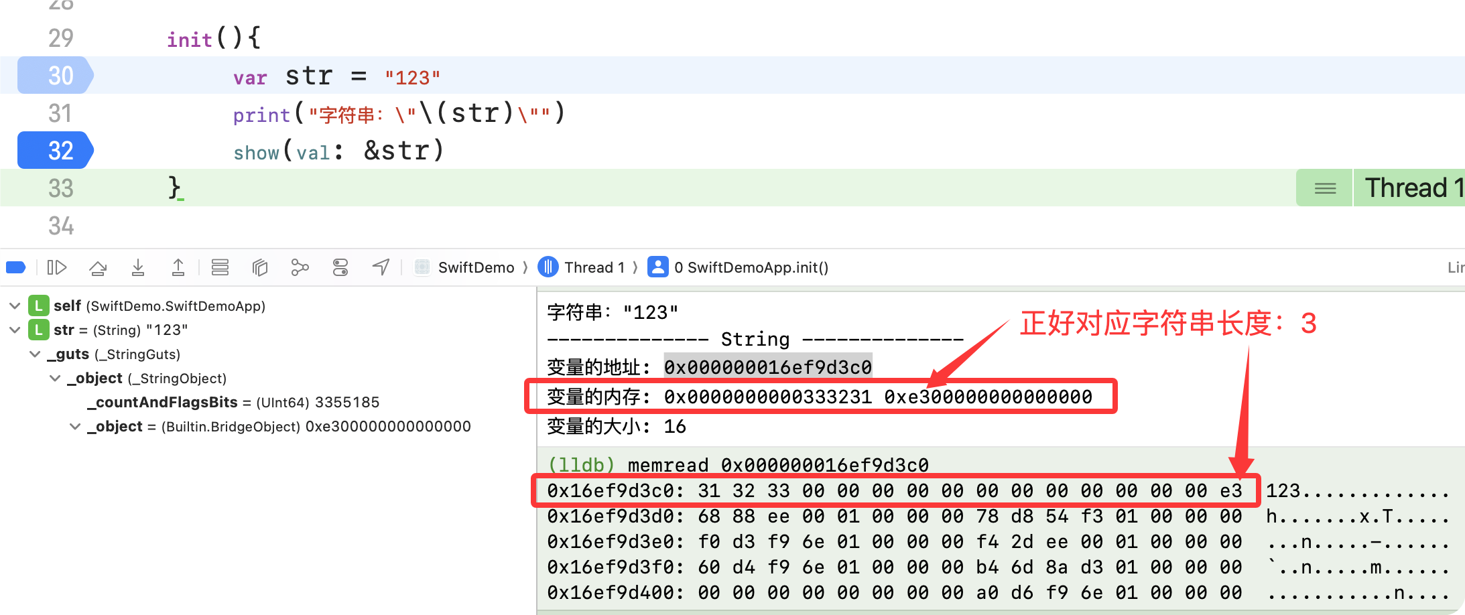Click the L badge next to self

[39, 305]
